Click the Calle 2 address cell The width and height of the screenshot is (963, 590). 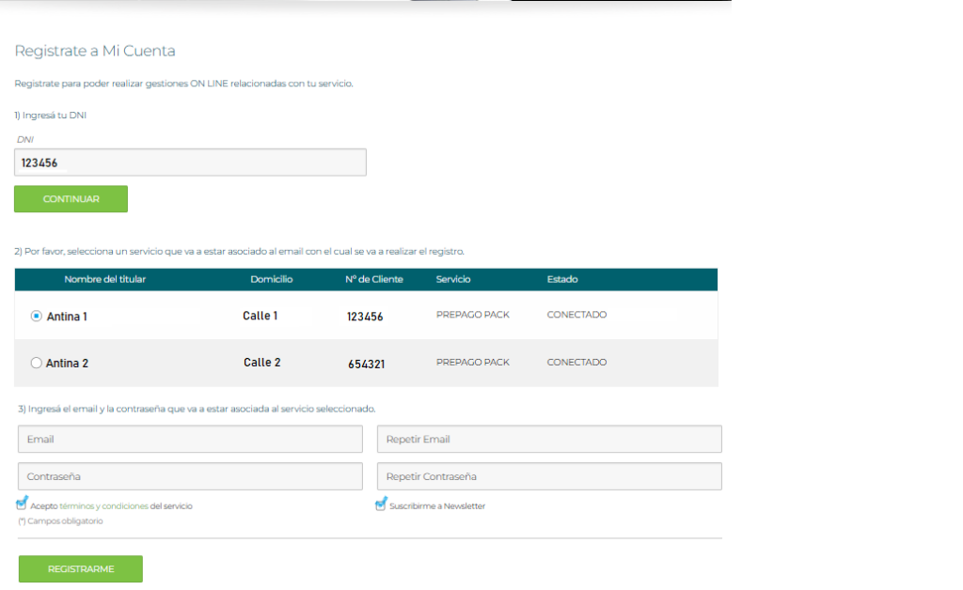(261, 363)
